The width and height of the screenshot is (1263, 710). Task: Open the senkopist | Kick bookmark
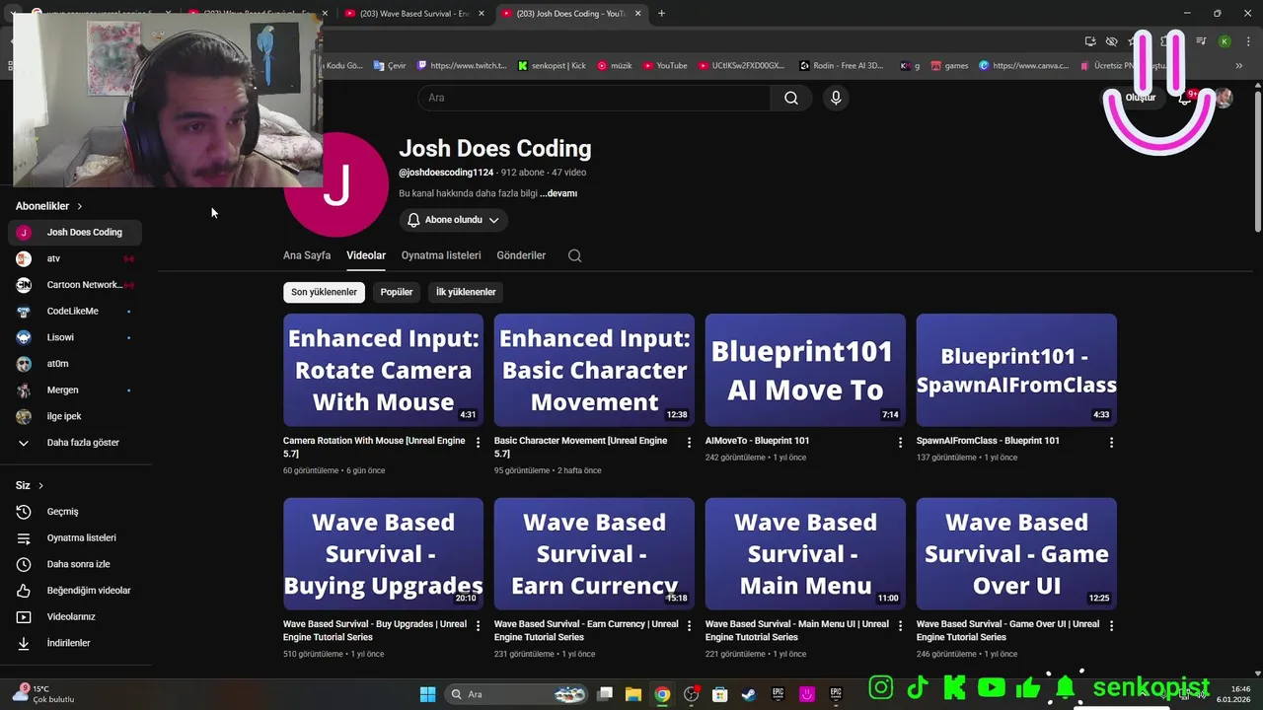coord(552,66)
